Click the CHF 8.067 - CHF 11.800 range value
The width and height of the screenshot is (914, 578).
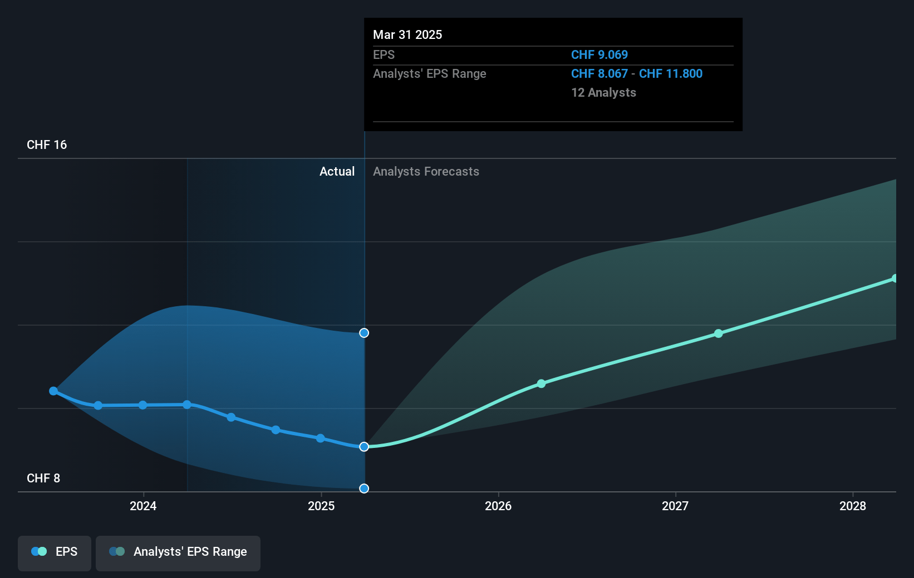(x=637, y=74)
